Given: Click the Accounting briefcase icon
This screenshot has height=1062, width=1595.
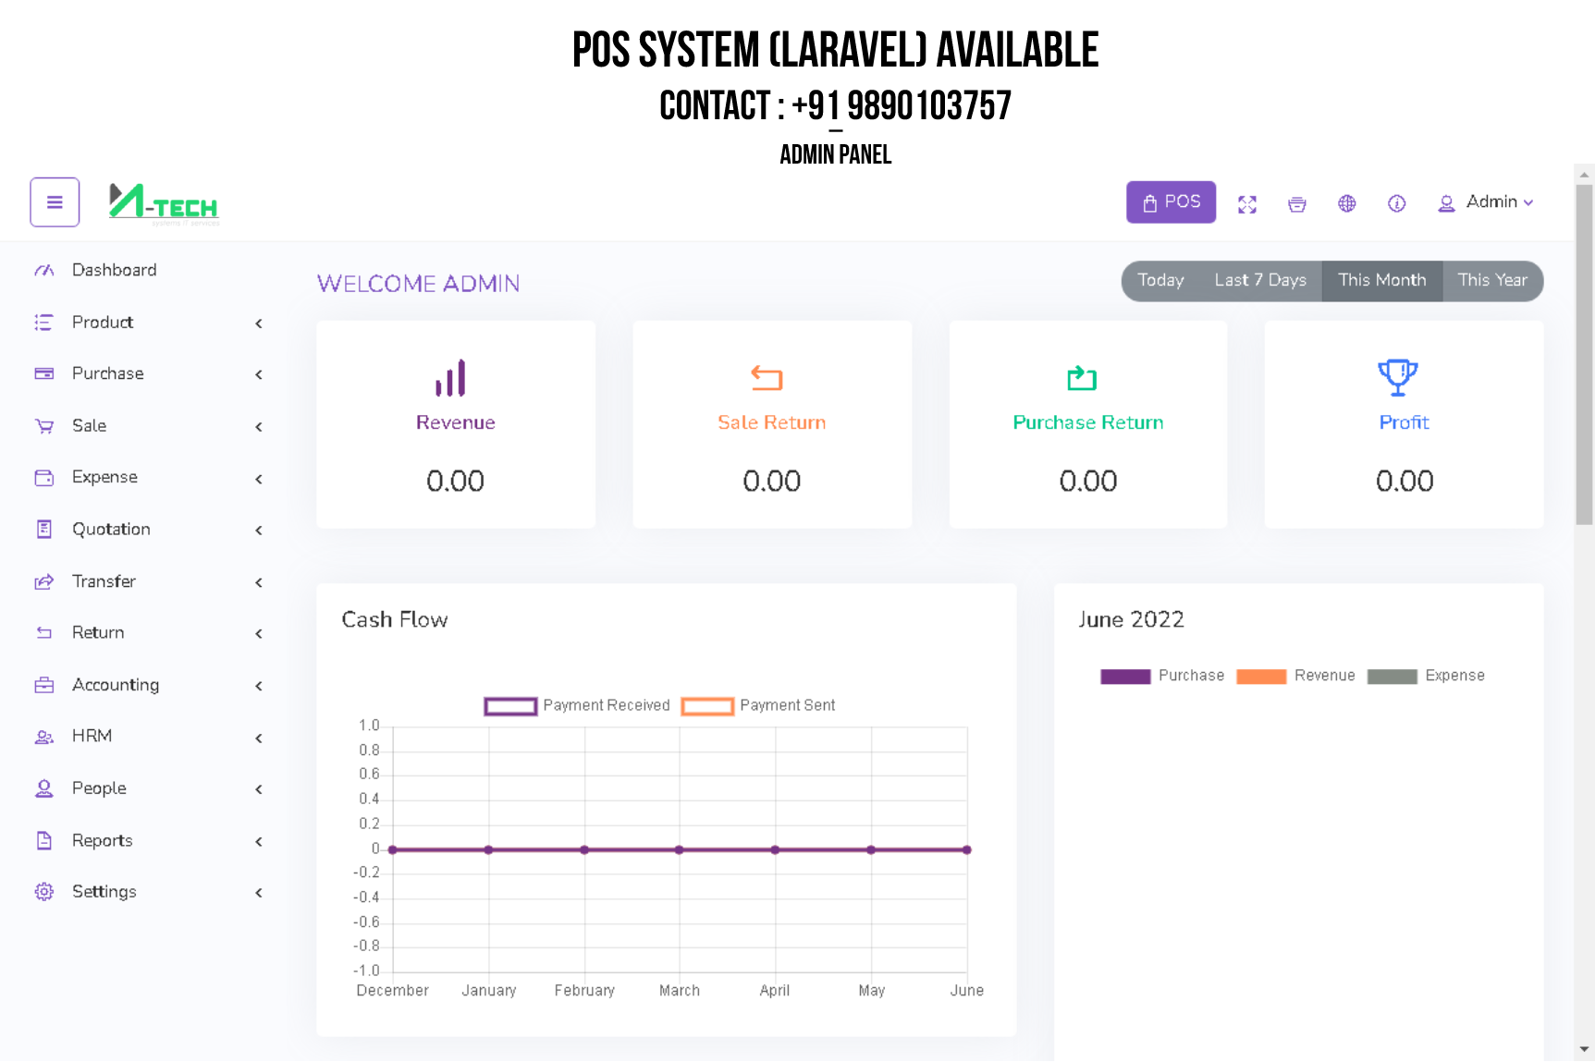Looking at the screenshot, I should pos(43,685).
